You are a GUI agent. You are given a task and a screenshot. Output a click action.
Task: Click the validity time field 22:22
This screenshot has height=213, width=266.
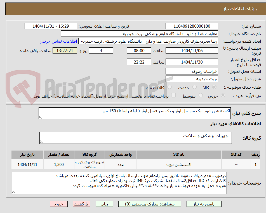coord(139,62)
